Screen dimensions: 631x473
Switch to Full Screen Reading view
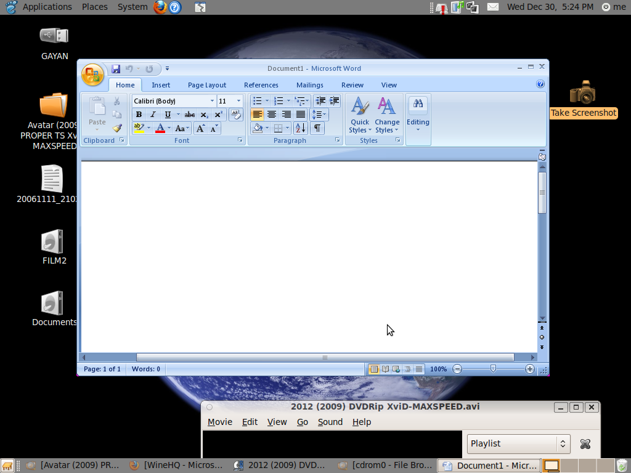click(385, 370)
